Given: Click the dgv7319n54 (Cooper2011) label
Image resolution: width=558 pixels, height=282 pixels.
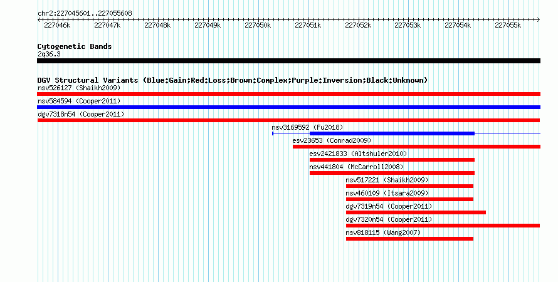Looking at the screenshot, I should [x=389, y=206].
